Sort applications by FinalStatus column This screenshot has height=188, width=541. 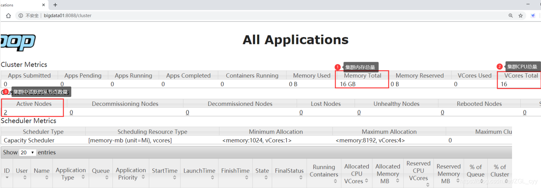tap(289, 174)
